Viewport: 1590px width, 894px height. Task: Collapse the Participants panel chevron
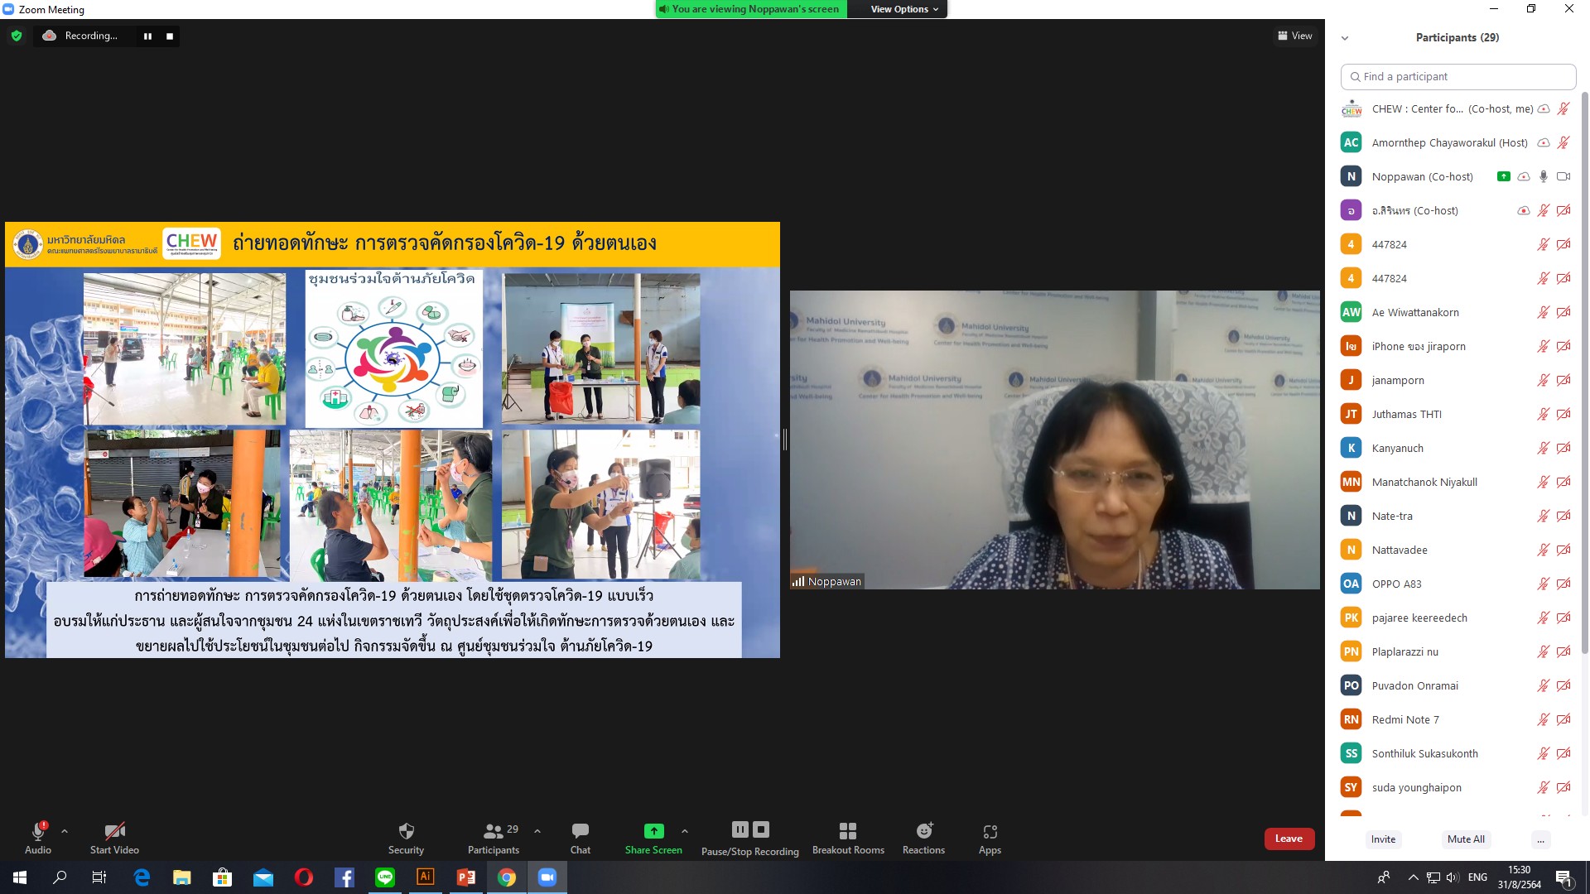pos(1345,38)
